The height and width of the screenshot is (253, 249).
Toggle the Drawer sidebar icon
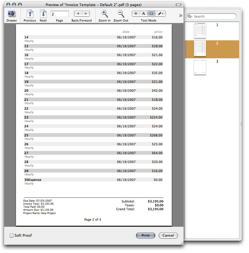coord(12,14)
